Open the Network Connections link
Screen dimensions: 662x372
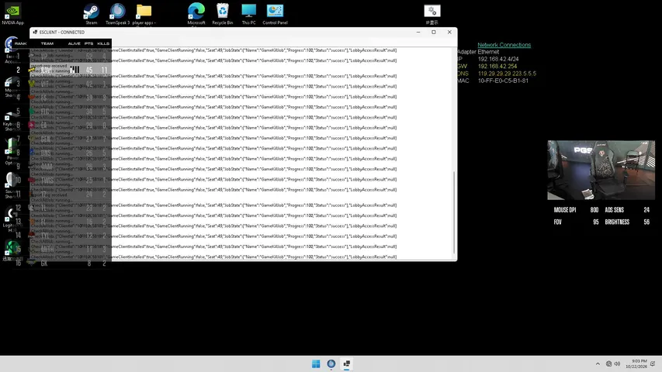(x=504, y=45)
